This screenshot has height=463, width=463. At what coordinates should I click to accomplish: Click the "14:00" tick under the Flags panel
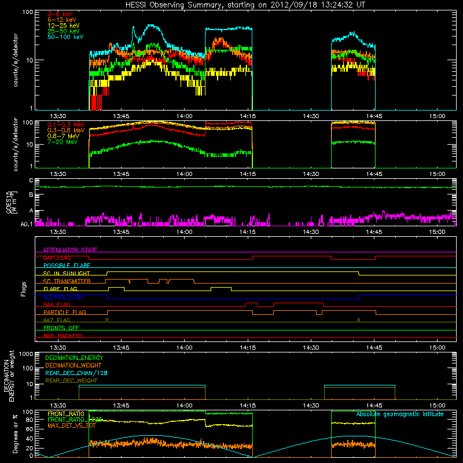tap(184, 348)
